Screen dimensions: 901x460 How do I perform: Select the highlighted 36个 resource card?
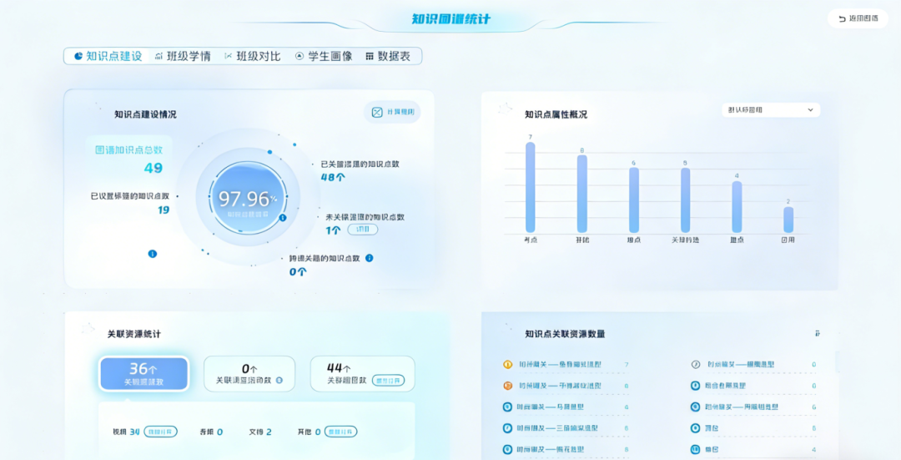tap(143, 373)
